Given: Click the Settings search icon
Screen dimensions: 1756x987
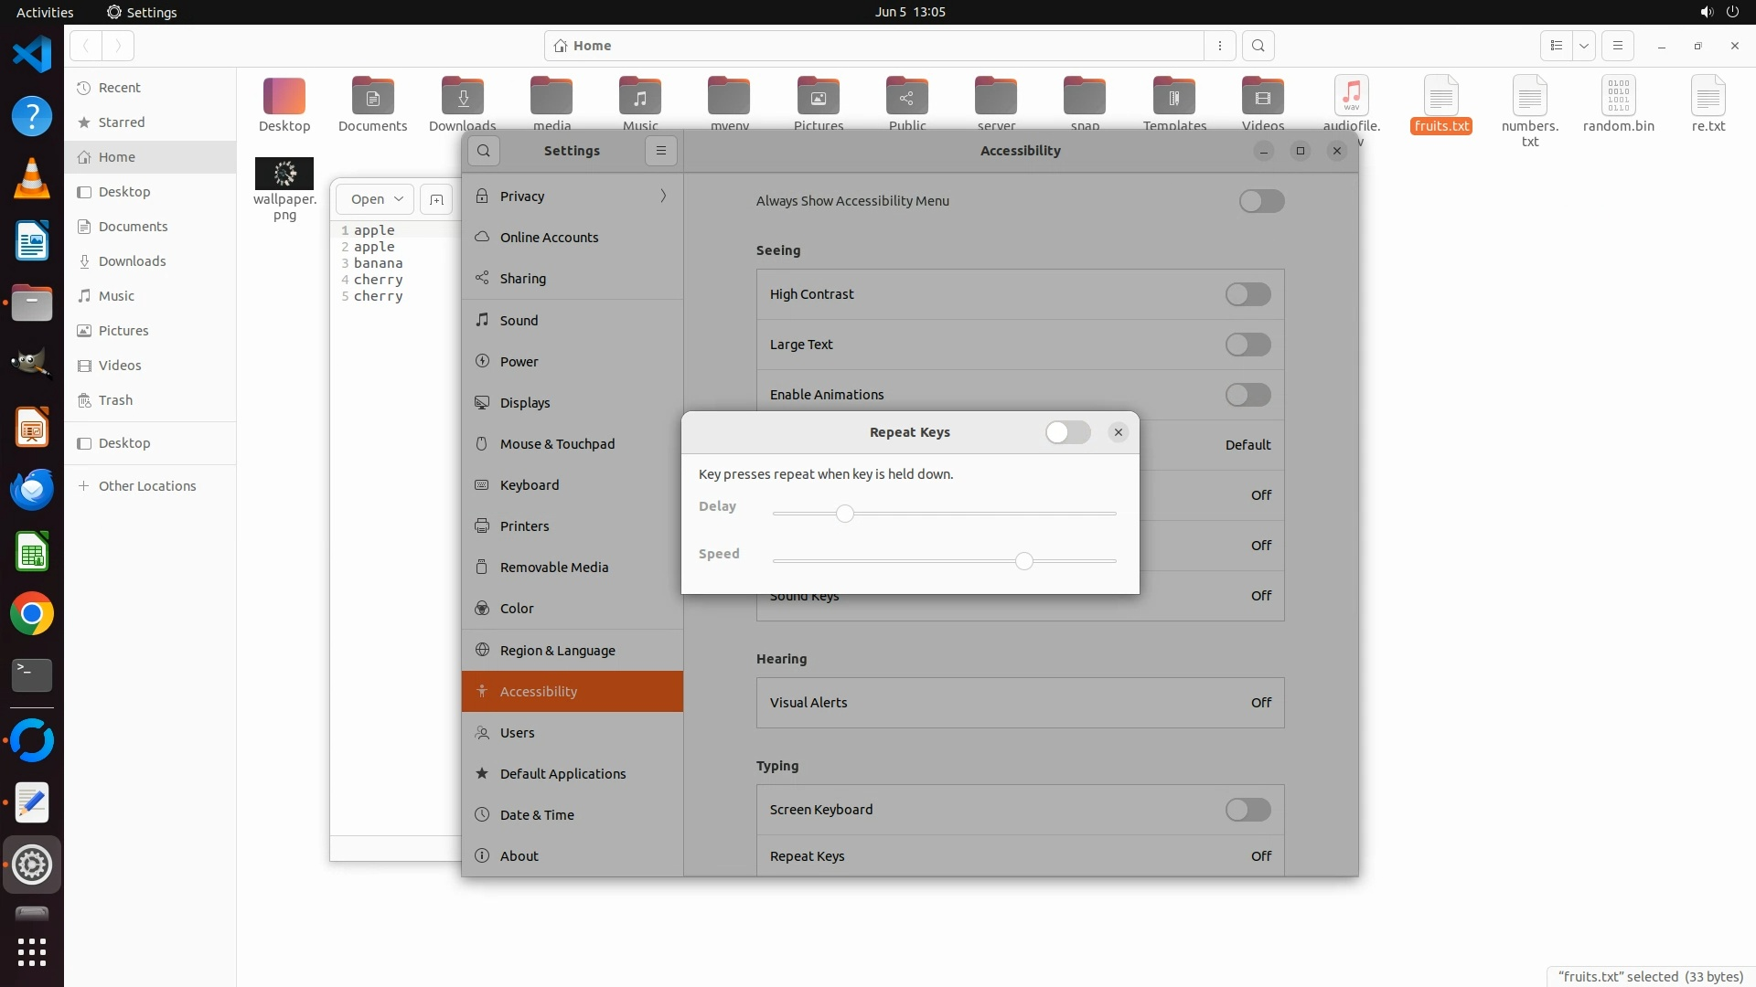Looking at the screenshot, I should (484, 151).
